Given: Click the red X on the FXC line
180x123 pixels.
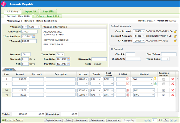Looking at the screenshot, I should [x=172, y=95].
